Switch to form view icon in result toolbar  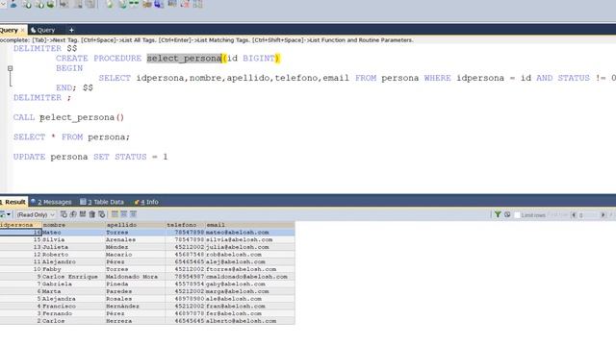click(124, 214)
